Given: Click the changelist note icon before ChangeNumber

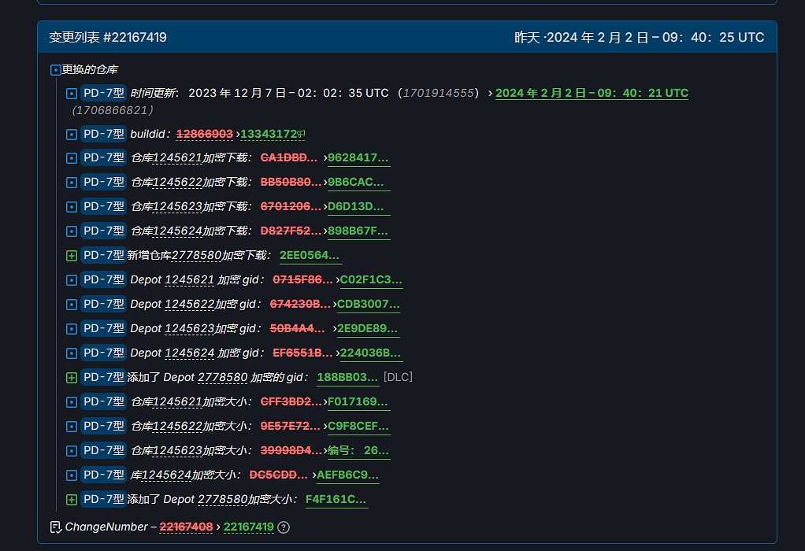Looking at the screenshot, I should pyautogui.click(x=54, y=527).
